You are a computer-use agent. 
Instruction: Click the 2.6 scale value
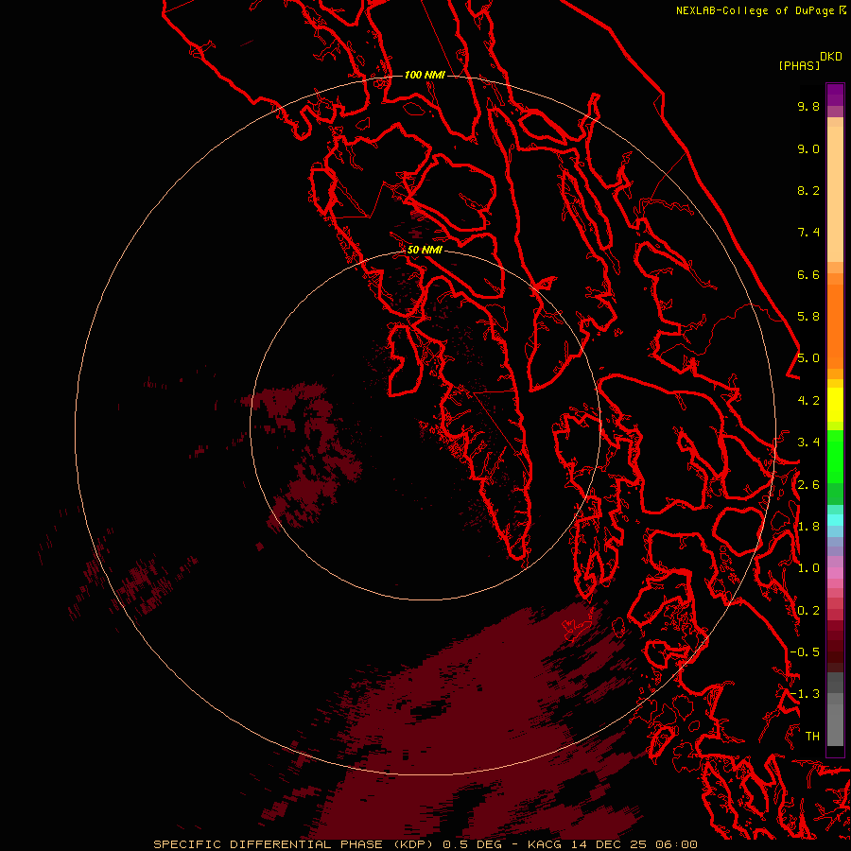[x=808, y=485]
